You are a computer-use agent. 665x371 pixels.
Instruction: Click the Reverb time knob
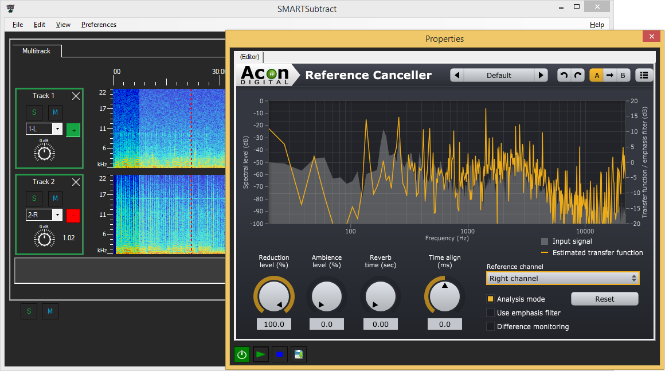click(x=381, y=296)
